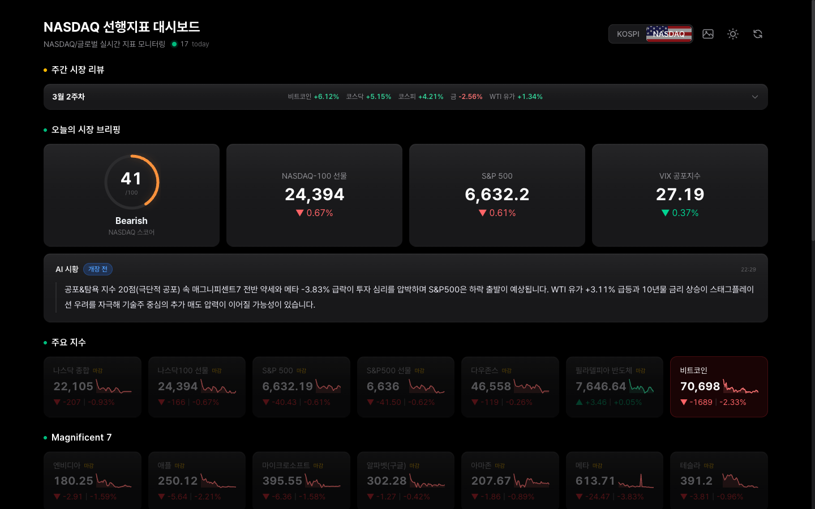This screenshot has width=815, height=509.
Task: Click the 필라델피아 반도체 green sparkline
Action: [x=641, y=387]
